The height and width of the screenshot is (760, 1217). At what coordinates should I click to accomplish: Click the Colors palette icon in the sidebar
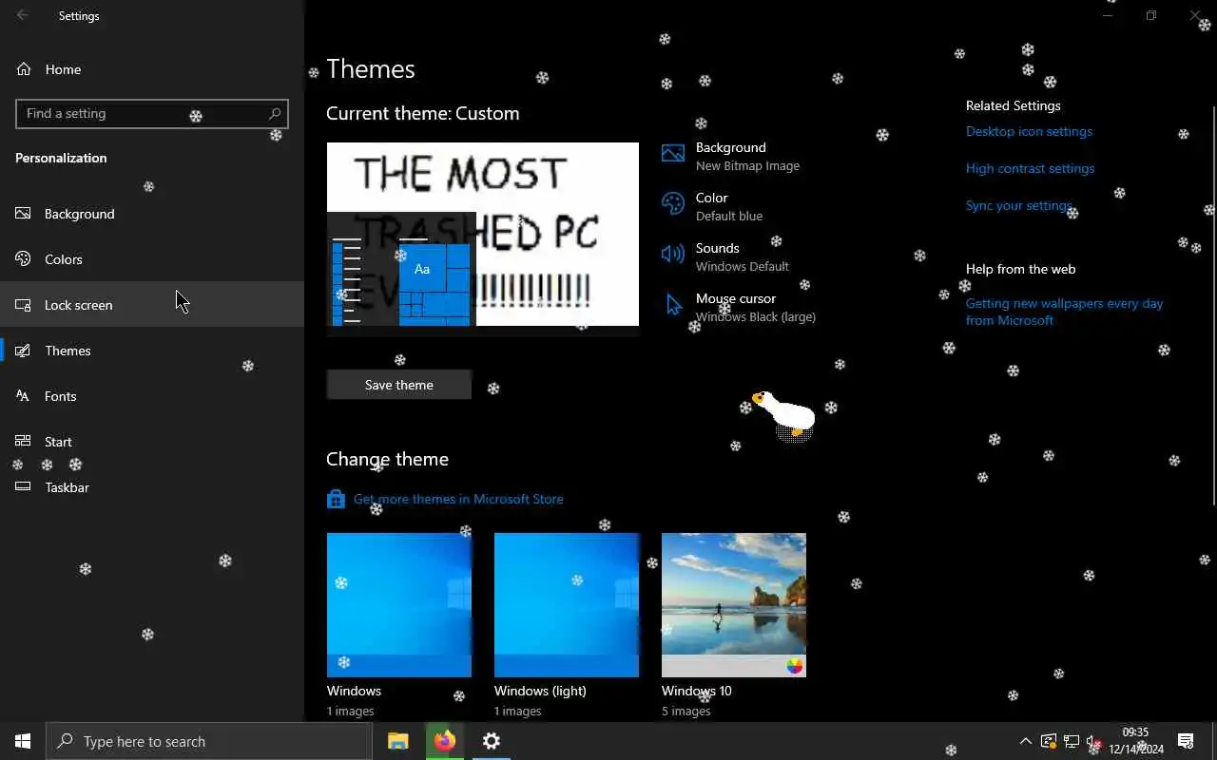(24, 259)
